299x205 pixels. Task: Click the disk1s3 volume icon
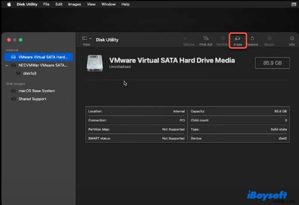click(18, 73)
